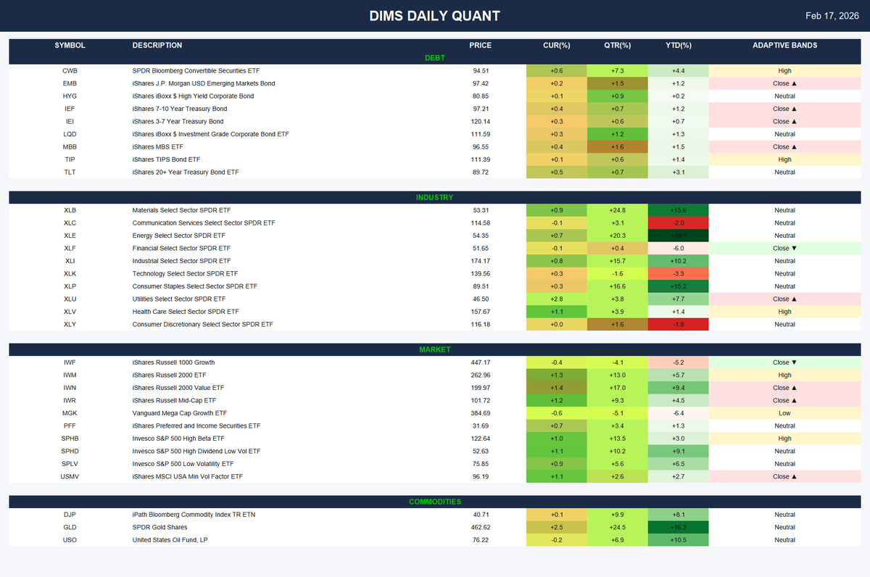Click the YTD(%) column header

(x=678, y=45)
